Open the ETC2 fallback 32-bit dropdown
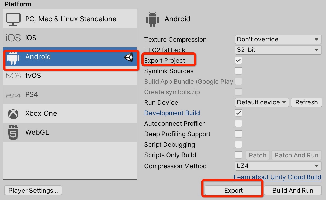The height and width of the screenshot is (200, 326). pyautogui.click(x=278, y=50)
